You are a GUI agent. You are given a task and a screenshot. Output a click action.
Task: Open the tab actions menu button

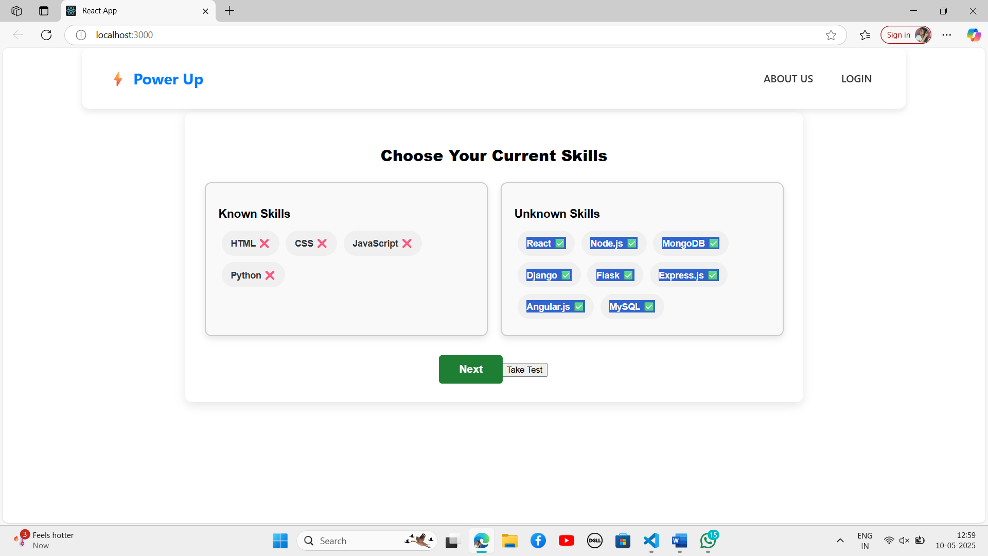click(44, 11)
